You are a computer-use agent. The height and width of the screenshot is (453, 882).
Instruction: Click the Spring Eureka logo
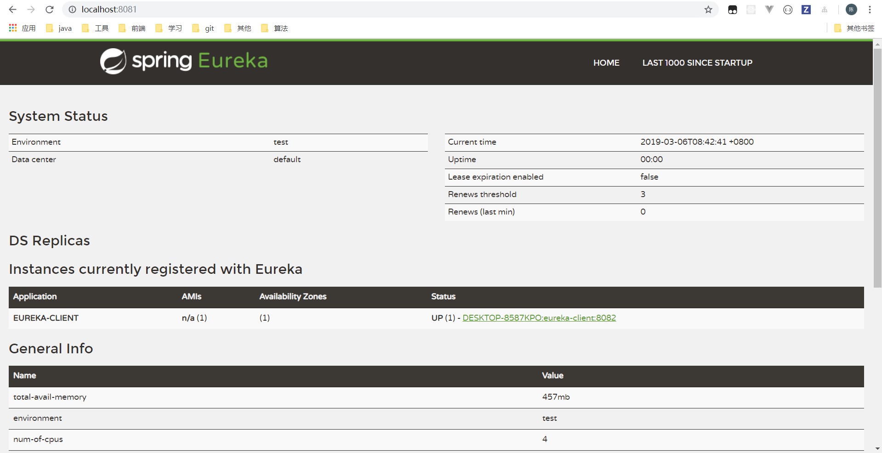(x=184, y=61)
